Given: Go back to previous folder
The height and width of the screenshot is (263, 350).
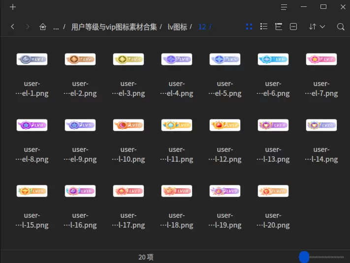Looking at the screenshot, I should point(12,27).
